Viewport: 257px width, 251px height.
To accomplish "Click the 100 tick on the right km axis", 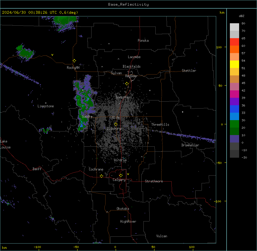I will (x=219, y=47).
